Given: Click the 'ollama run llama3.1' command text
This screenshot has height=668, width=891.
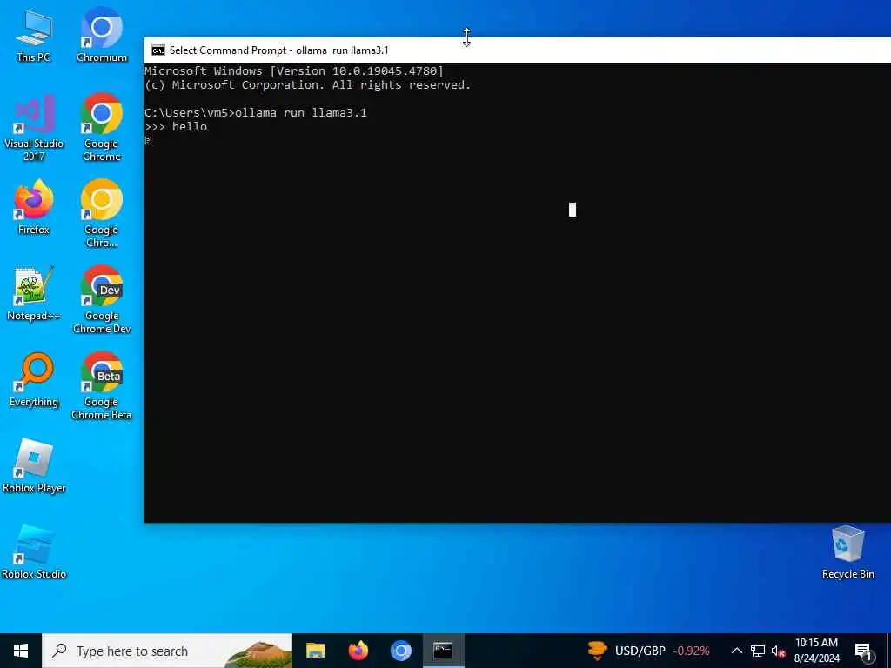Looking at the screenshot, I should (300, 112).
